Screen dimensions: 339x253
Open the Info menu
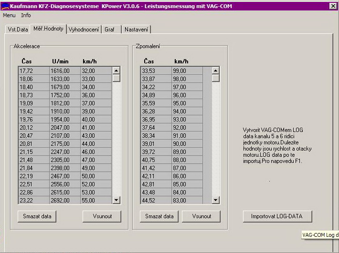(26, 15)
